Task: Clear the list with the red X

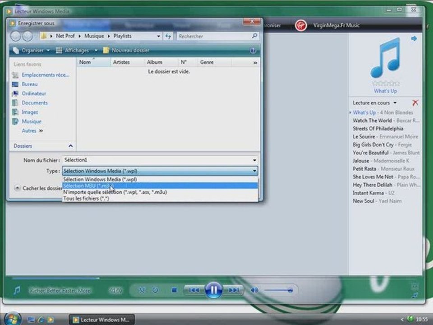Action: pos(415,103)
